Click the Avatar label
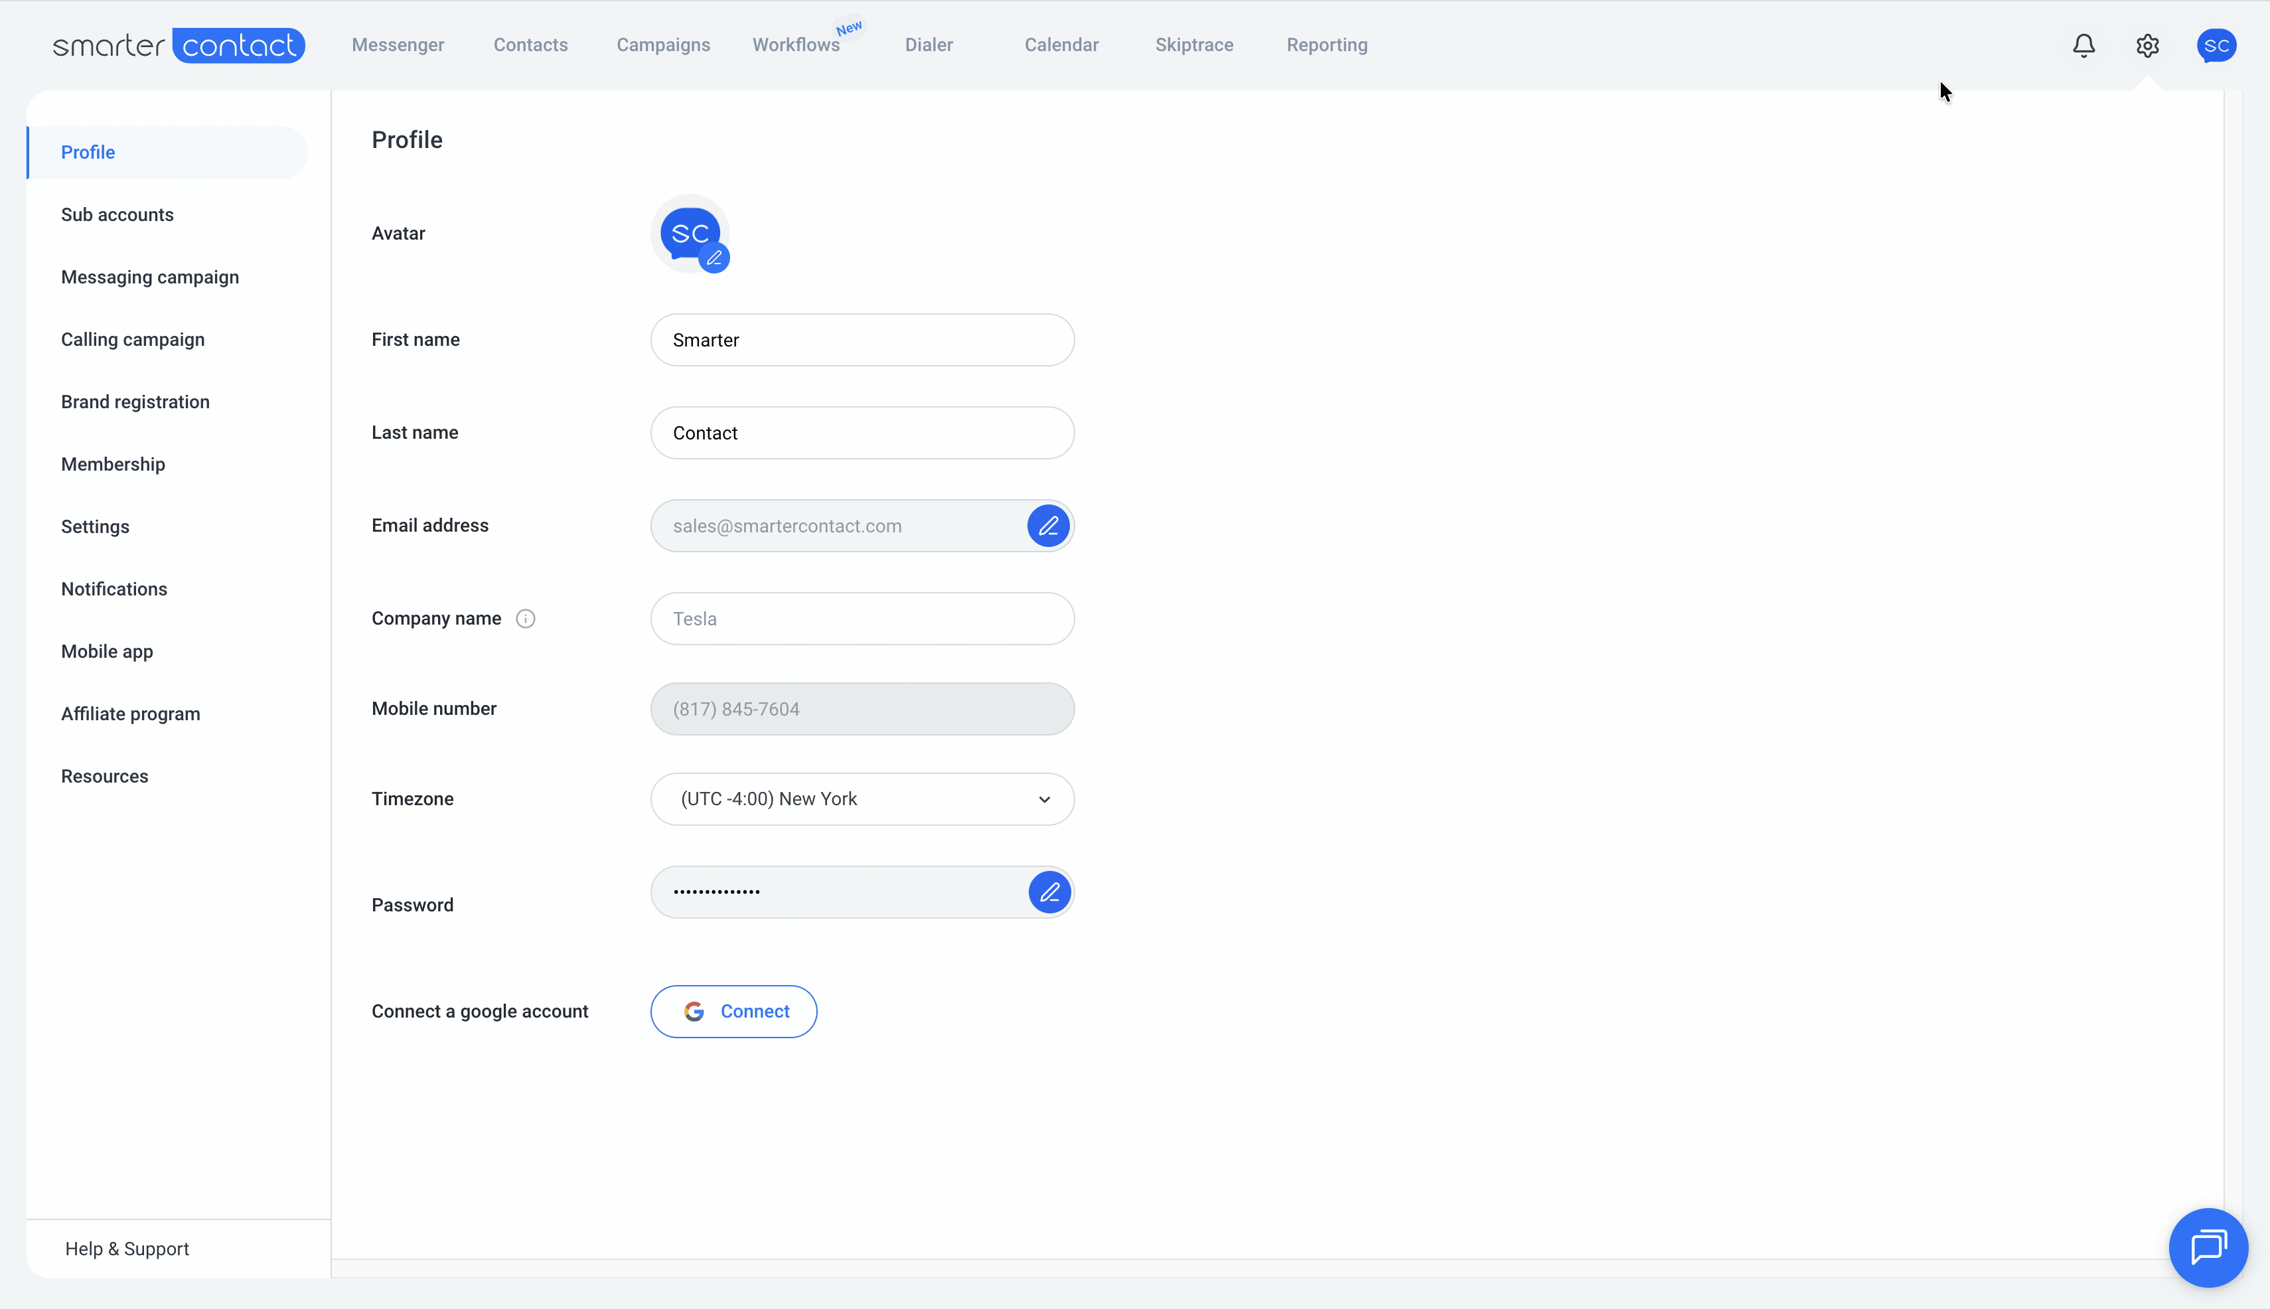Viewport: 2270px width, 1309px height. [398, 234]
